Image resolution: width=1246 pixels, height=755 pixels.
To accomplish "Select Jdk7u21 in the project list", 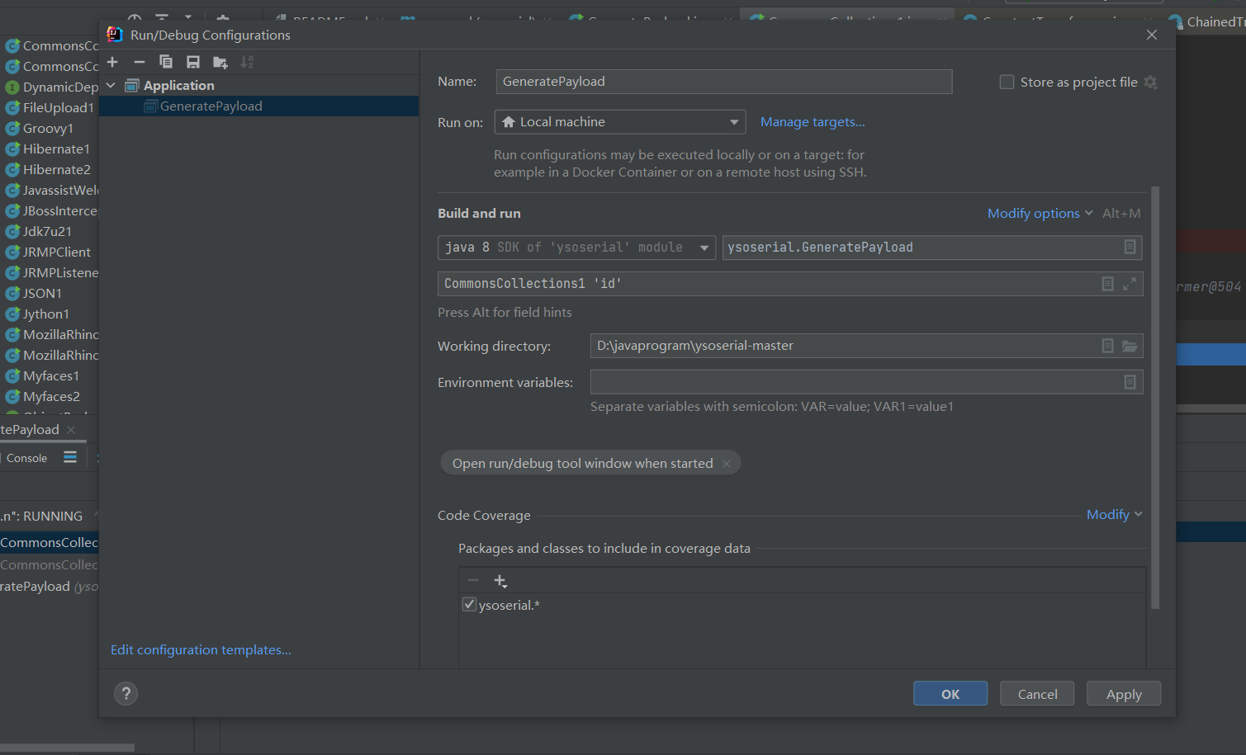I will (49, 232).
